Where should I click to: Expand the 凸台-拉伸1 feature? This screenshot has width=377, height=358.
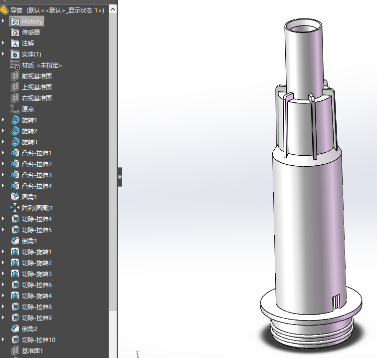click(3, 153)
